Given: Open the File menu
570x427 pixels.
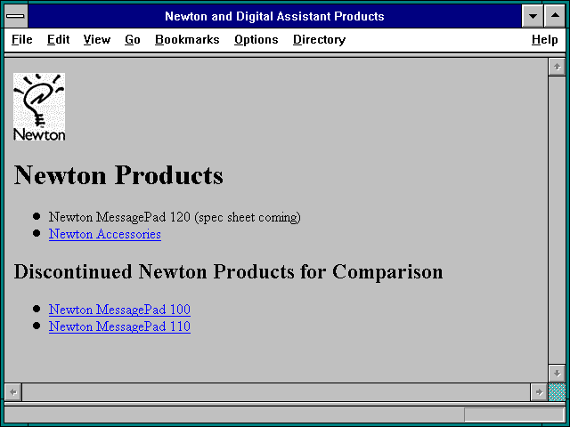Looking at the screenshot, I should tap(21, 39).
